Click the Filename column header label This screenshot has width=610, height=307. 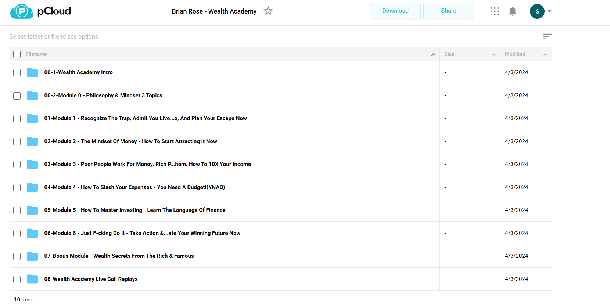coord(36,54)
